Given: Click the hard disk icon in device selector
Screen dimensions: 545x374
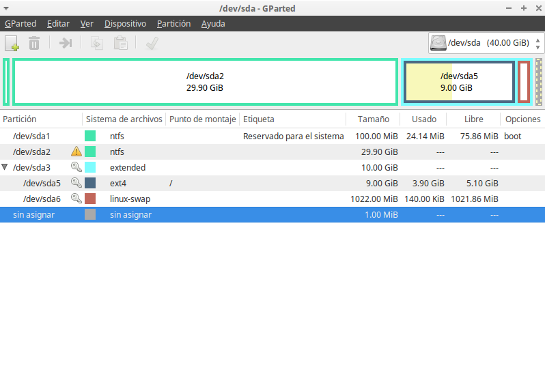Looking at the screenshot, I should pyautogui.click(x=438, y=43).
